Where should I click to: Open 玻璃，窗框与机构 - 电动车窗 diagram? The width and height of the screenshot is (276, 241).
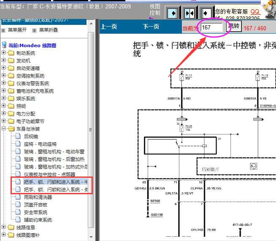(x=54, y=152)
